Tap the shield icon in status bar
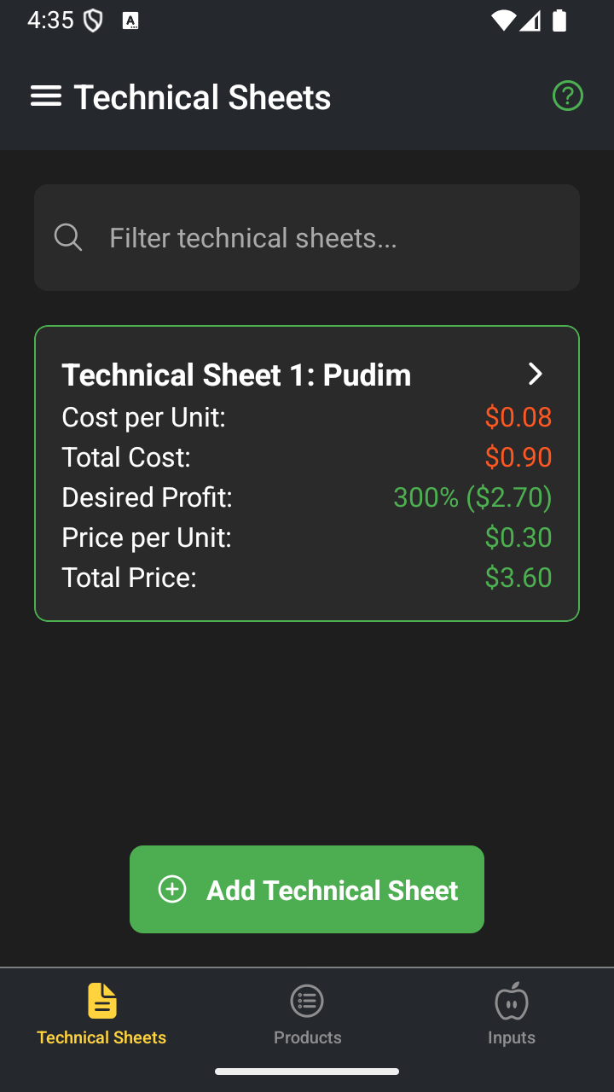This screenshot has height=1092, width=614. coord(92,21)
